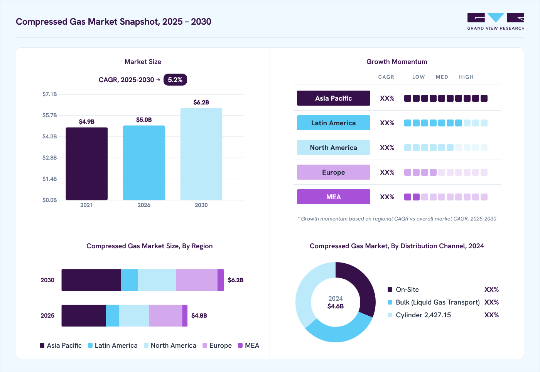Click 'Compressed Gas Market Size, By Region' heading
540x372 pixels.
click(x=150, y=246)
